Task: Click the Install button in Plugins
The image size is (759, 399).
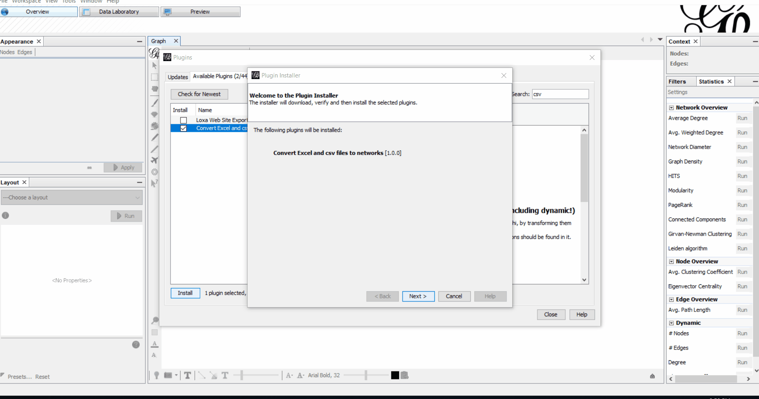Action: coord(185,293)
